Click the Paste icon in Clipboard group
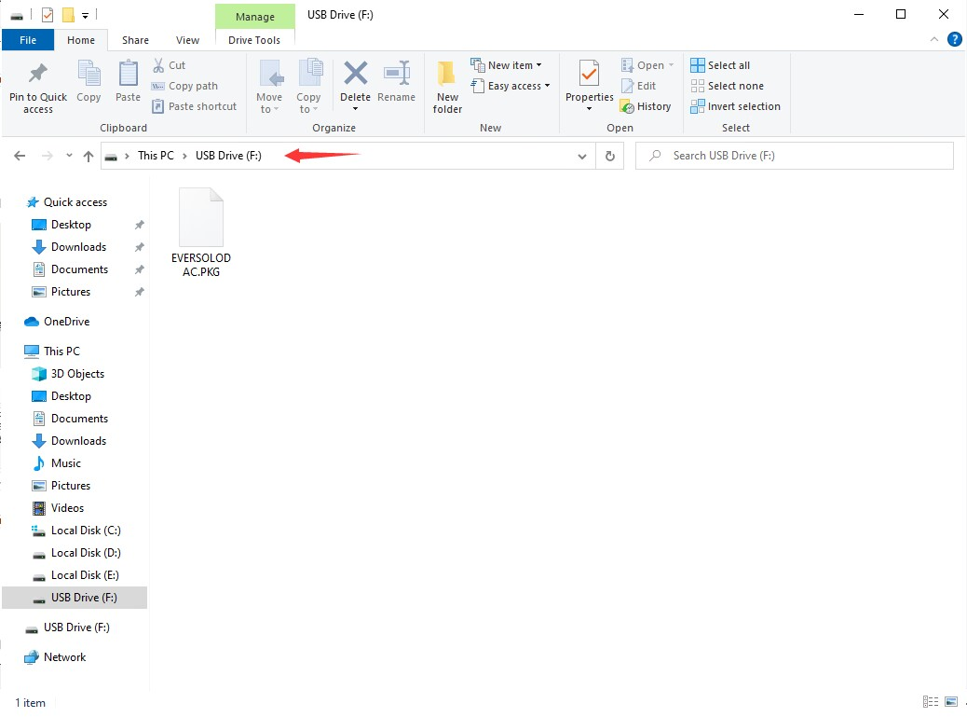Viewport: 967px width, 717px height. click(128, 74)
